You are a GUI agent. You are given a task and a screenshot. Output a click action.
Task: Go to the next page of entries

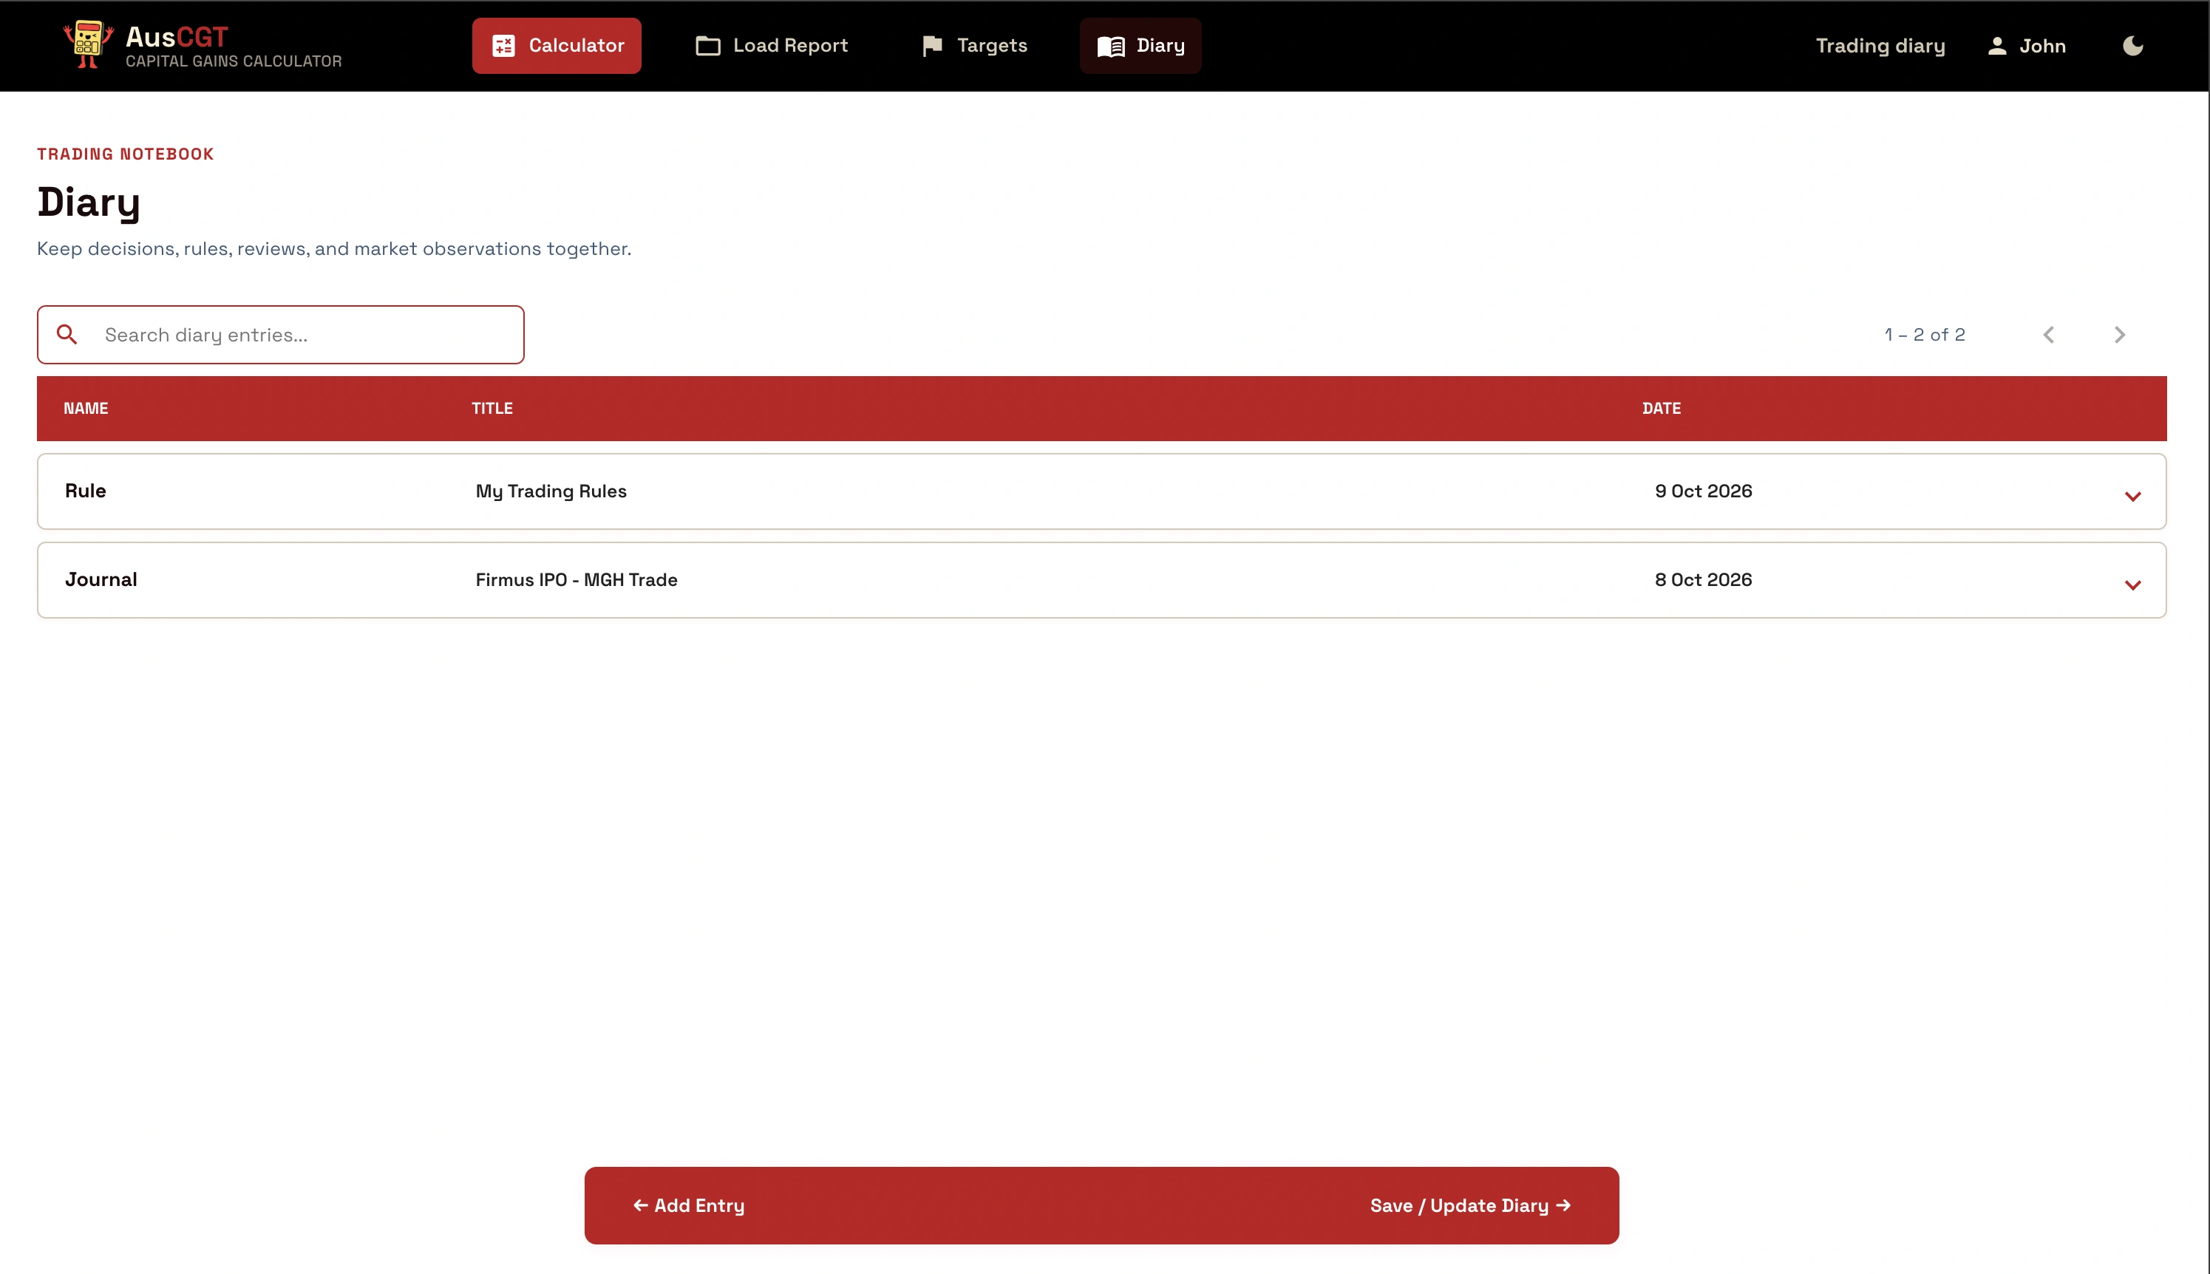[2119, 334]
